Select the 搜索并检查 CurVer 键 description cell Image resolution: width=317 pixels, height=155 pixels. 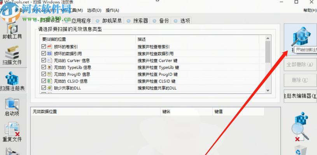pos(158,60)
